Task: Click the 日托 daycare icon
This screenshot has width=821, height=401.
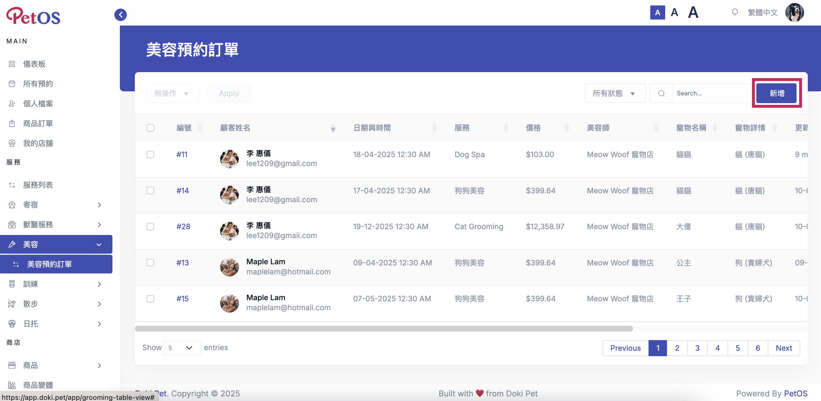Action: pos(12,324)
